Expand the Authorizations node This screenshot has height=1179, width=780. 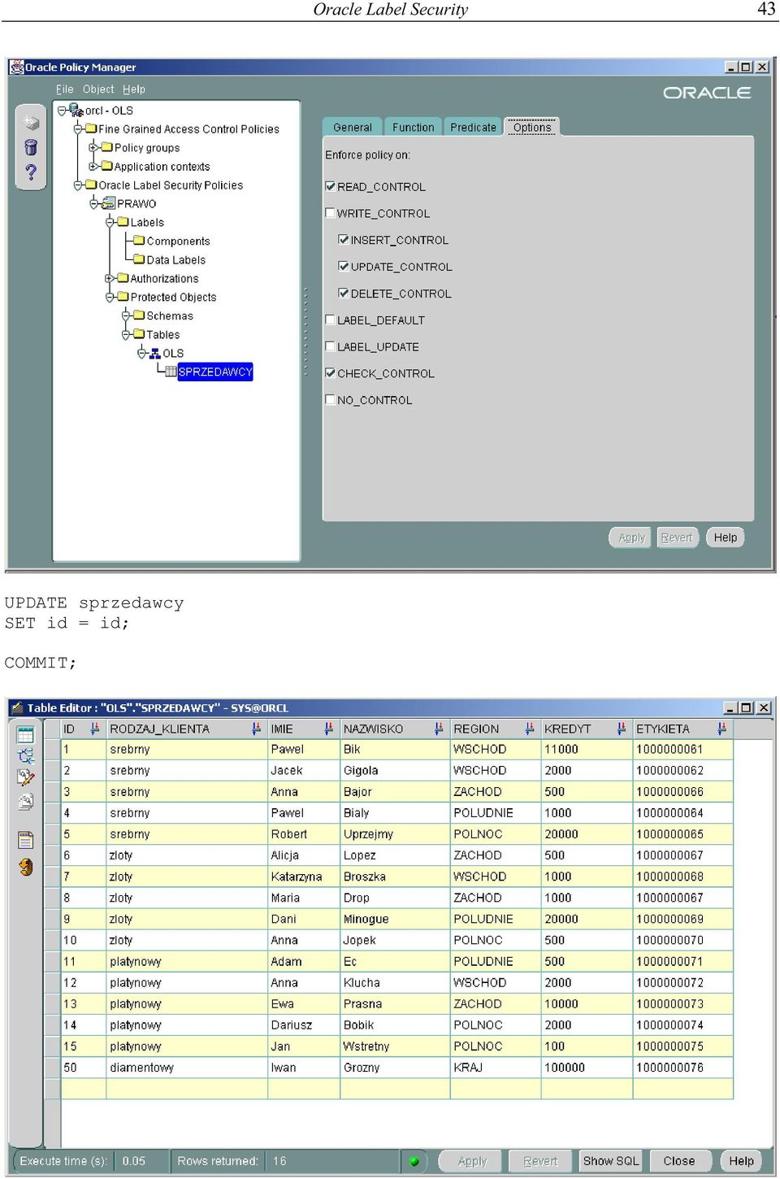(x=110, y=278)
